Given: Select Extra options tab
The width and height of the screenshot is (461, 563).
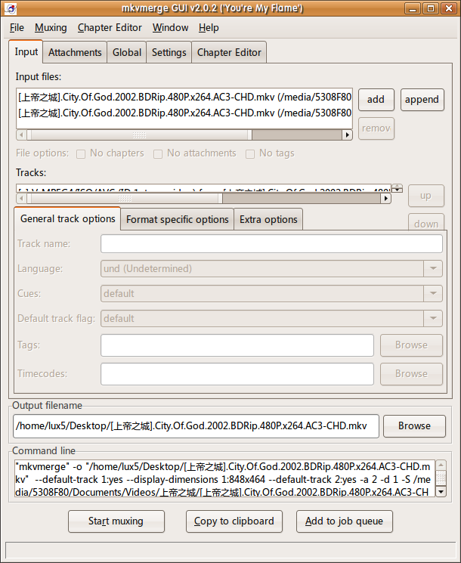Looking at the screenshot, I should pos(268,219).
